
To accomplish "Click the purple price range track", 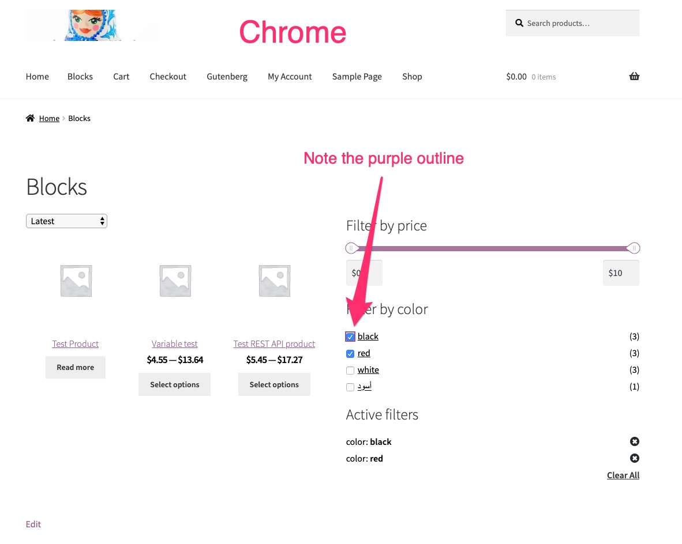I will coord(493,248).
